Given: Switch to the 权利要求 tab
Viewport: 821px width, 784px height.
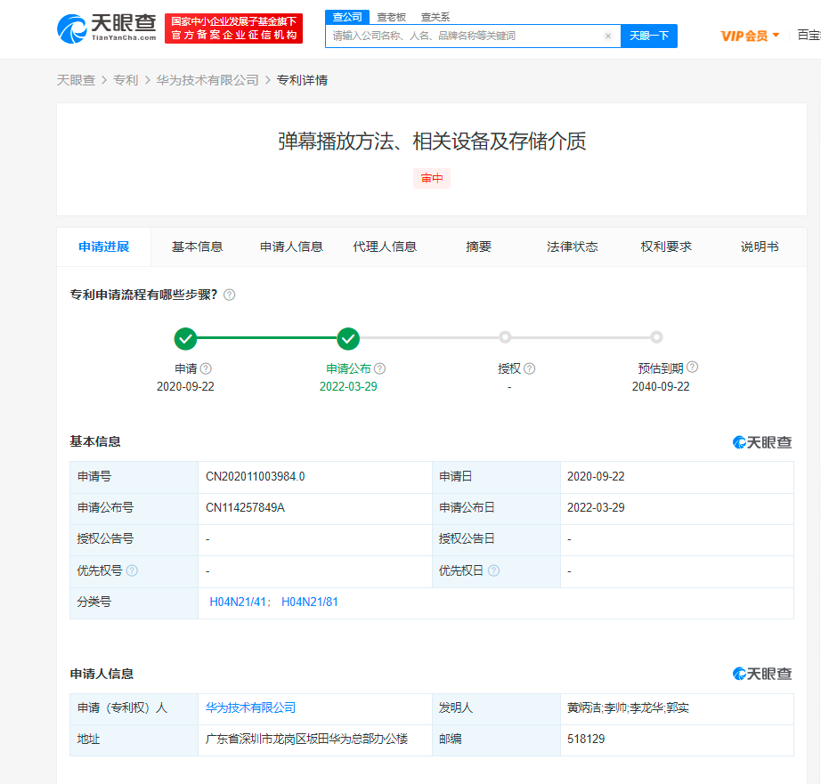Looking at the screenshot, I should [x=666, y=247].
